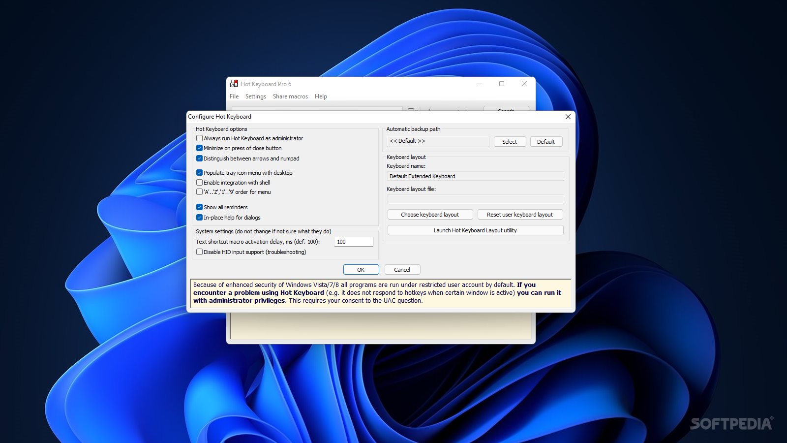787x443 pixels.
Task: Open Settings menu in Hot Keyboard Pro window
Action: coord(256,96)
